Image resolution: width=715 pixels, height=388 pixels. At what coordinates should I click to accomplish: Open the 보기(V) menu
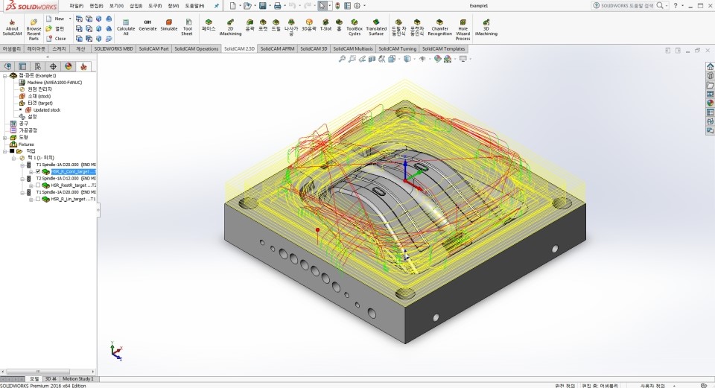tap(116, 6)
